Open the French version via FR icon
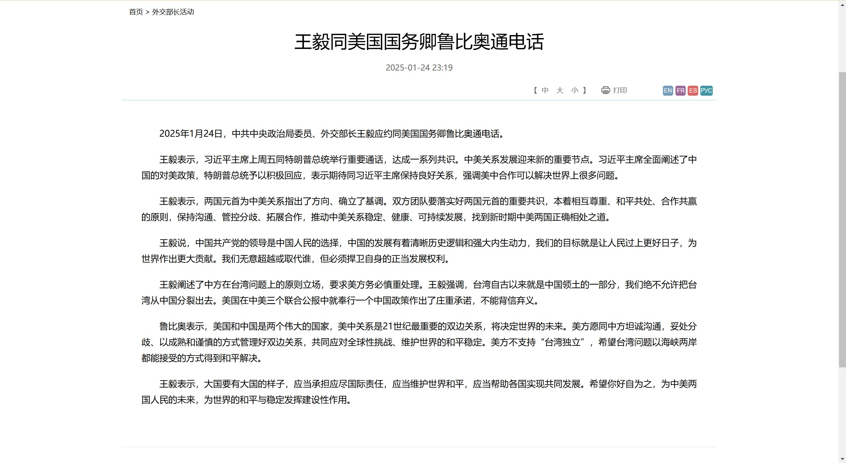The width and height of the screenshot is (846, 463). (680, 90)
